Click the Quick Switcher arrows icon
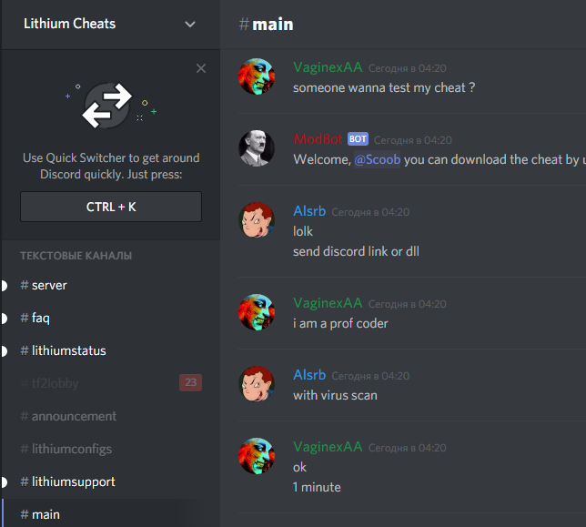This screenshot has width=586, height=527. [107, 106]
